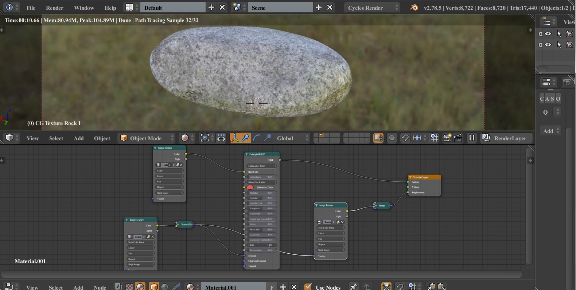Toggle fake user F for Material.001

point(272,287)
